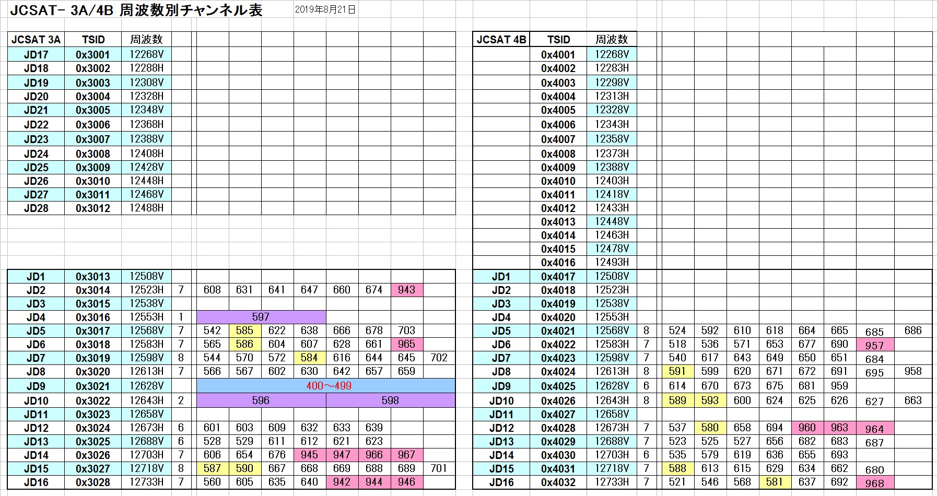The height and width of the screenshot is (496, 937).
Task: Select yellow channel cell 591
Action: pos(678,371)
